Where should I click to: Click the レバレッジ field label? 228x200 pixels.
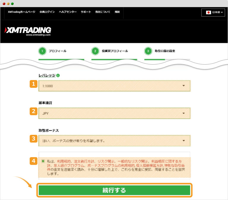click(x=47, y=75)
